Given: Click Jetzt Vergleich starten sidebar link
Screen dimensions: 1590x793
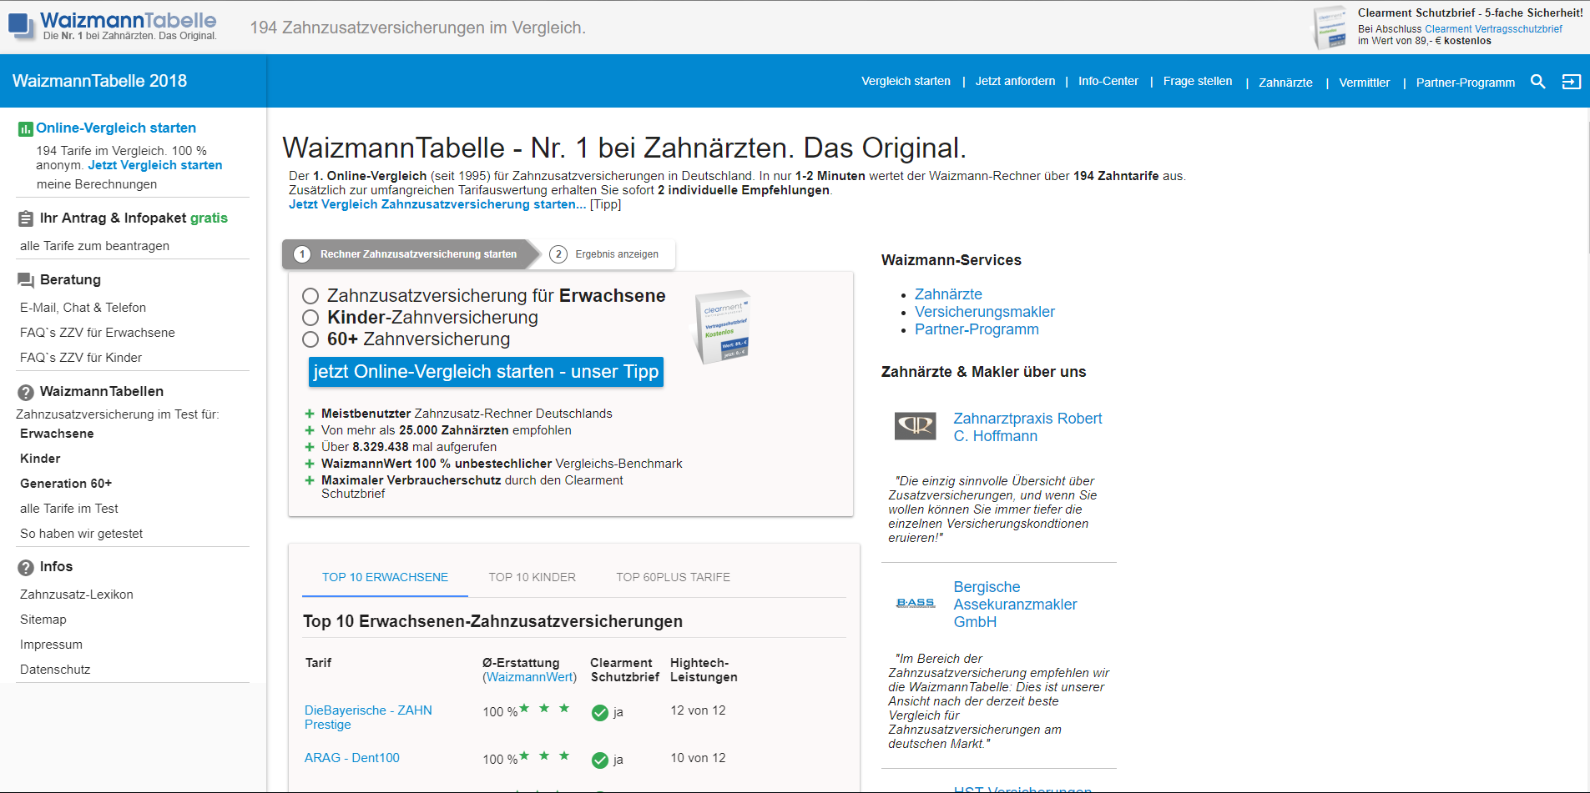Looking at the screenshot, I should click(155, 165).
